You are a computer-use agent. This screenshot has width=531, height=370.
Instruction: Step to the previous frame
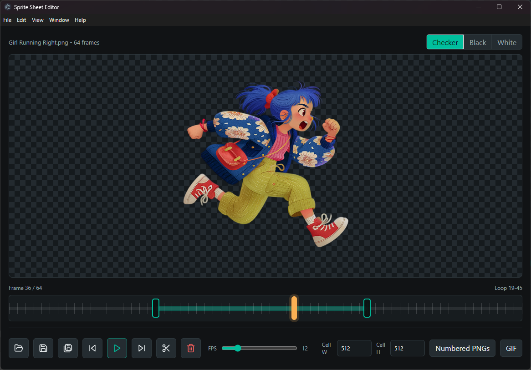click(x=92, y=348)
